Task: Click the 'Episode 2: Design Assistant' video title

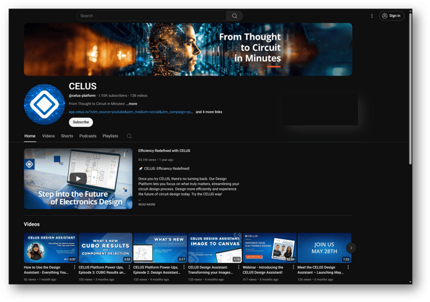Action: pos(157,270)
